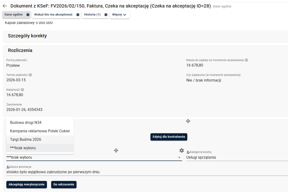Click the Edytuj dla kontrahenta button
The height and width of the screenshot is (192, 288).
(169, 137)
